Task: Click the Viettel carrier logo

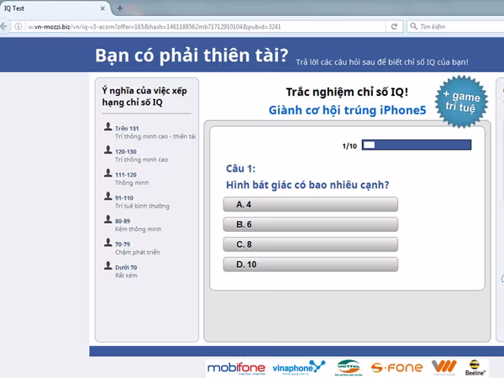Action: coord(348,367)
